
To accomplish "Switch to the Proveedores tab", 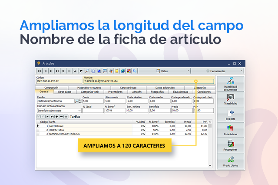I will pyautogui.click(x=115, y=92).
